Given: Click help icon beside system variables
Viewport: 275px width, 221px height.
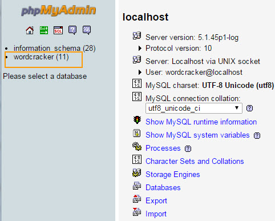Looking at the screenshot, I should (x=257, y=135).
